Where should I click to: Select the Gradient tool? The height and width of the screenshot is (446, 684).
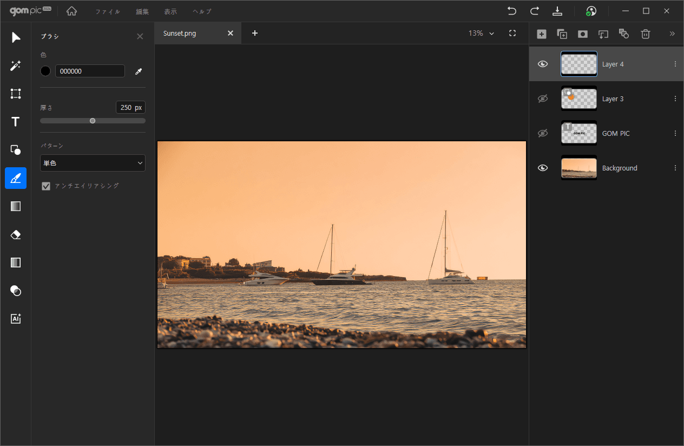(x=16, y=206)
